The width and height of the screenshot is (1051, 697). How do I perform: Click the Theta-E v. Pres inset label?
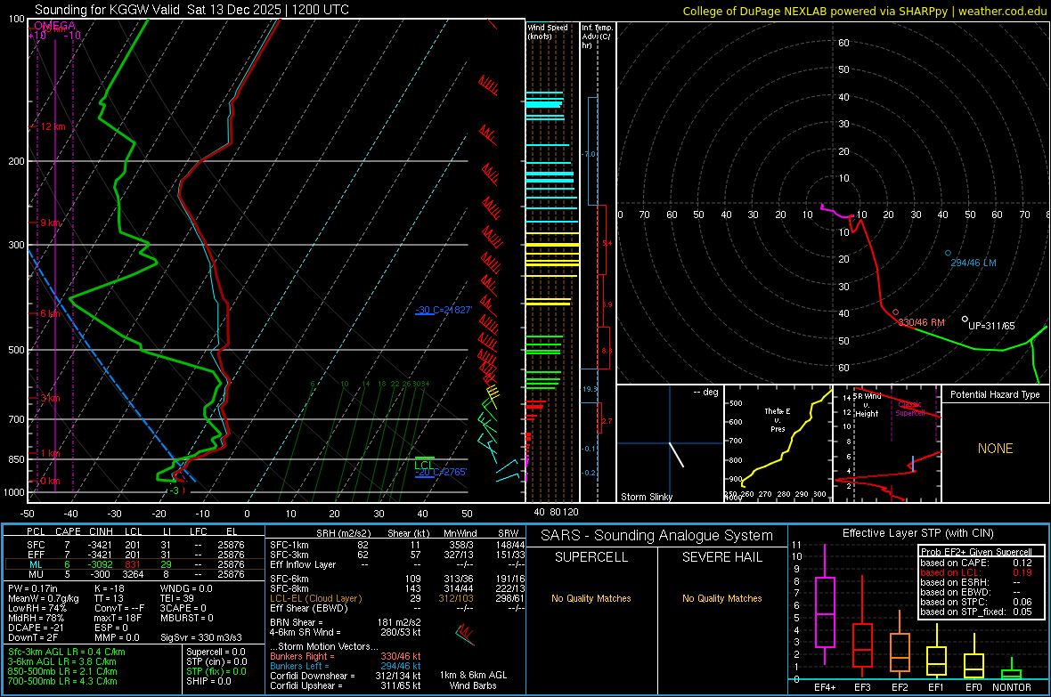(778, 419)
